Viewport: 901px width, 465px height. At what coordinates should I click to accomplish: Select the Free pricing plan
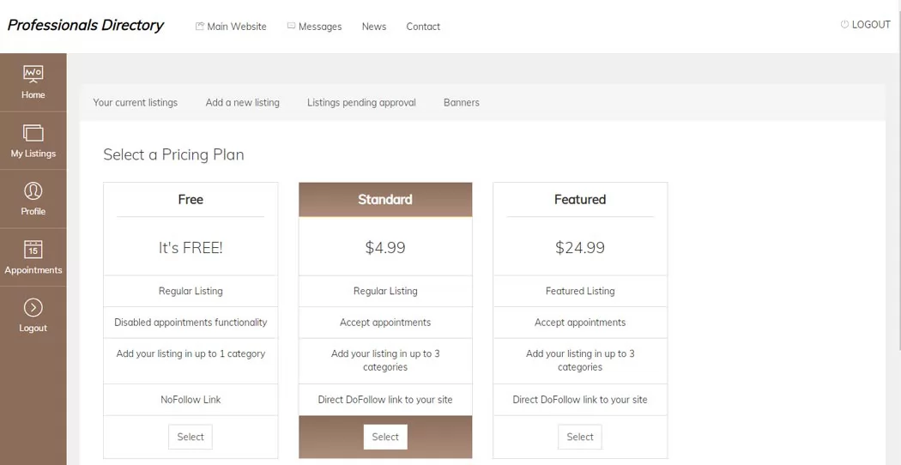pos(190,437)
